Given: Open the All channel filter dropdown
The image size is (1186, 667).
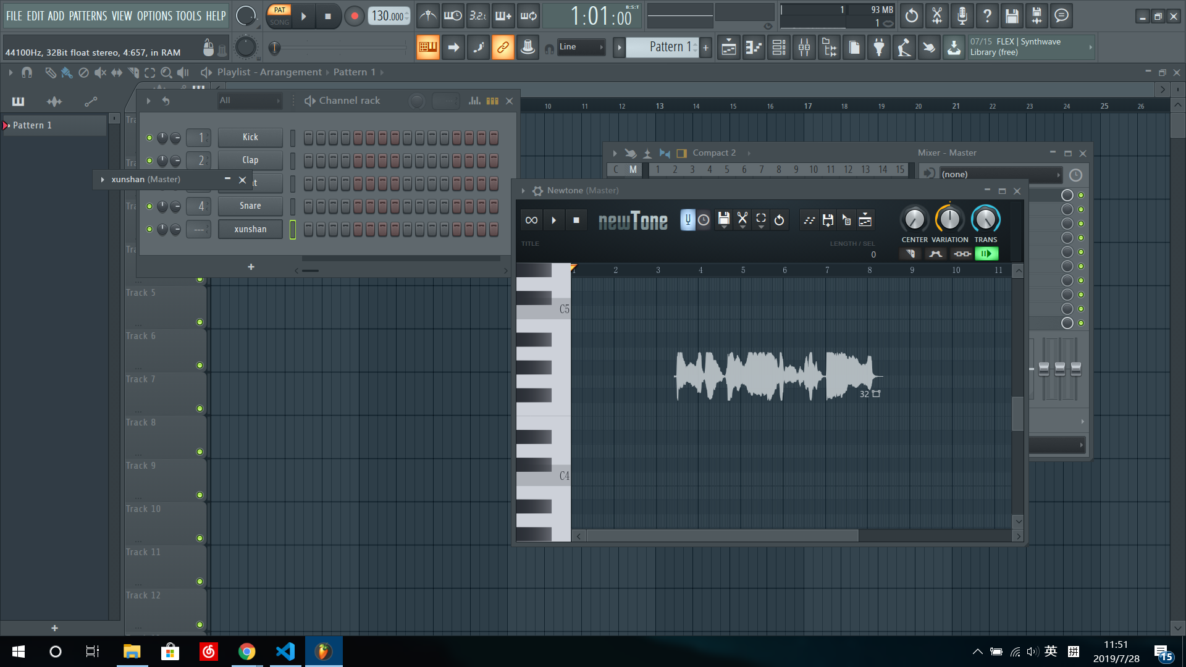Looking at the screenshot, I should (x=250, y=101).
